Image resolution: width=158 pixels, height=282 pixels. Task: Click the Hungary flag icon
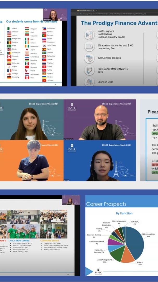coord(27,29)
